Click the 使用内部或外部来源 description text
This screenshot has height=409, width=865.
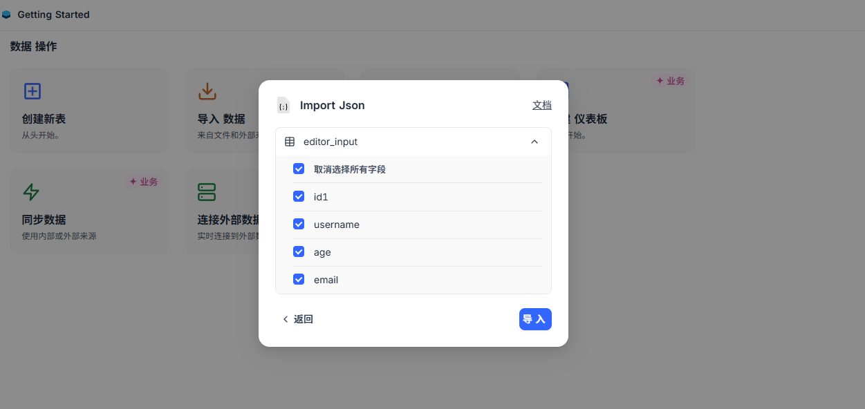click(59, 236)
